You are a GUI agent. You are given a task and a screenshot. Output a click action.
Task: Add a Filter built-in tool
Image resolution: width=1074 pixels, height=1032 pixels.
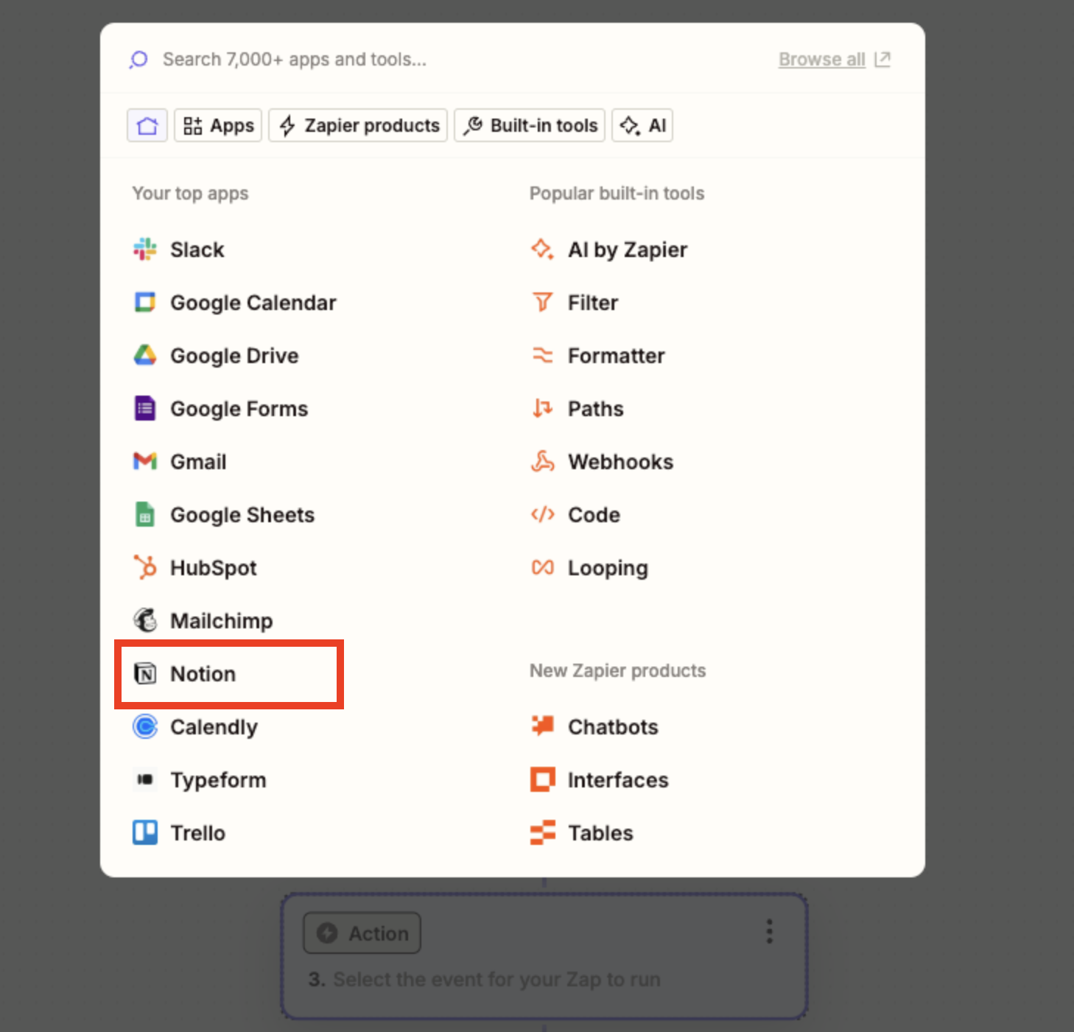(x=575, y=303)
